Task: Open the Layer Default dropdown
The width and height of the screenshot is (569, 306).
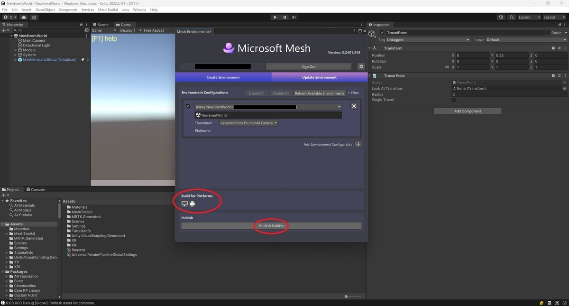Action: (526, 40)
